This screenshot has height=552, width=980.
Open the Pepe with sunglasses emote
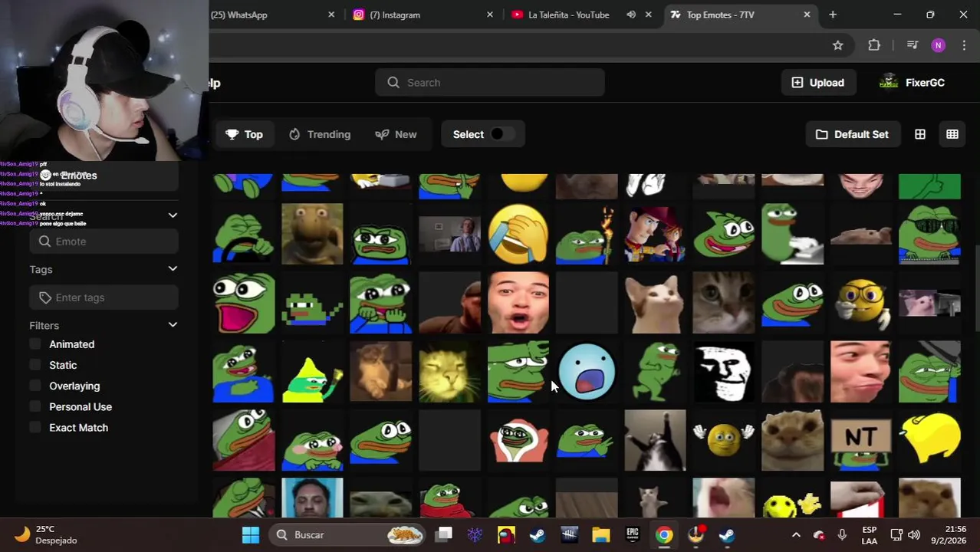[929, 234]
